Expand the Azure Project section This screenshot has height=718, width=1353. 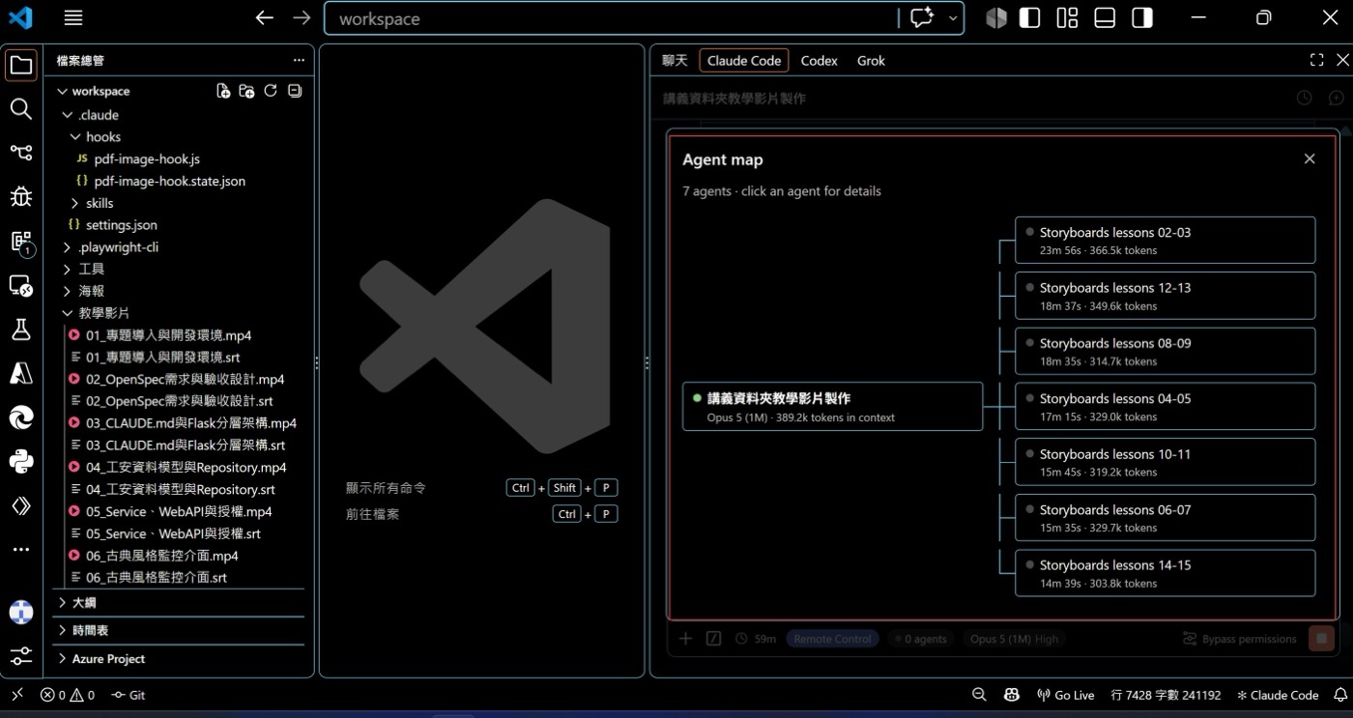[180, 659]
